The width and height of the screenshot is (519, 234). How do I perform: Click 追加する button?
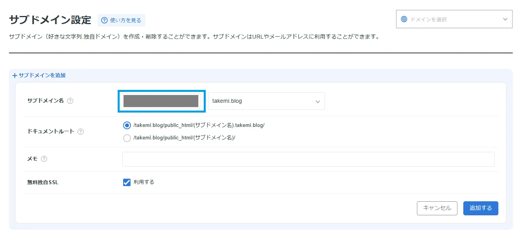[x=481, y=208]
